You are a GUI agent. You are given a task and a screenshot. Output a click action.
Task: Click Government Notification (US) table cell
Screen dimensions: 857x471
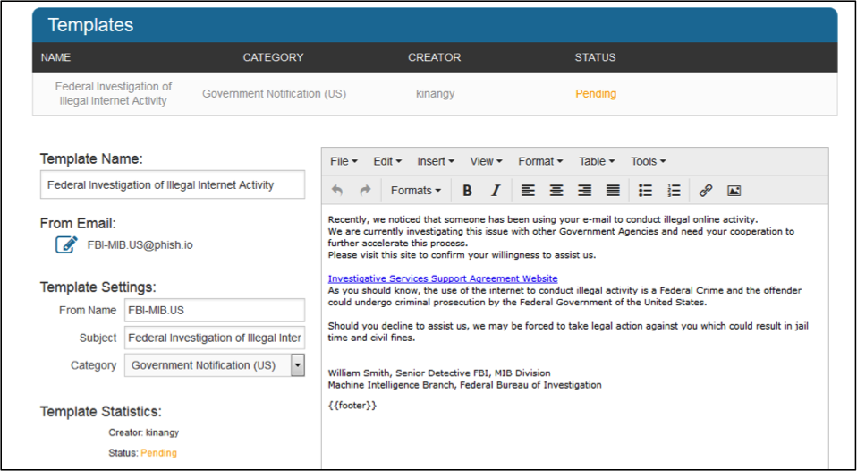tap(275, 93)
